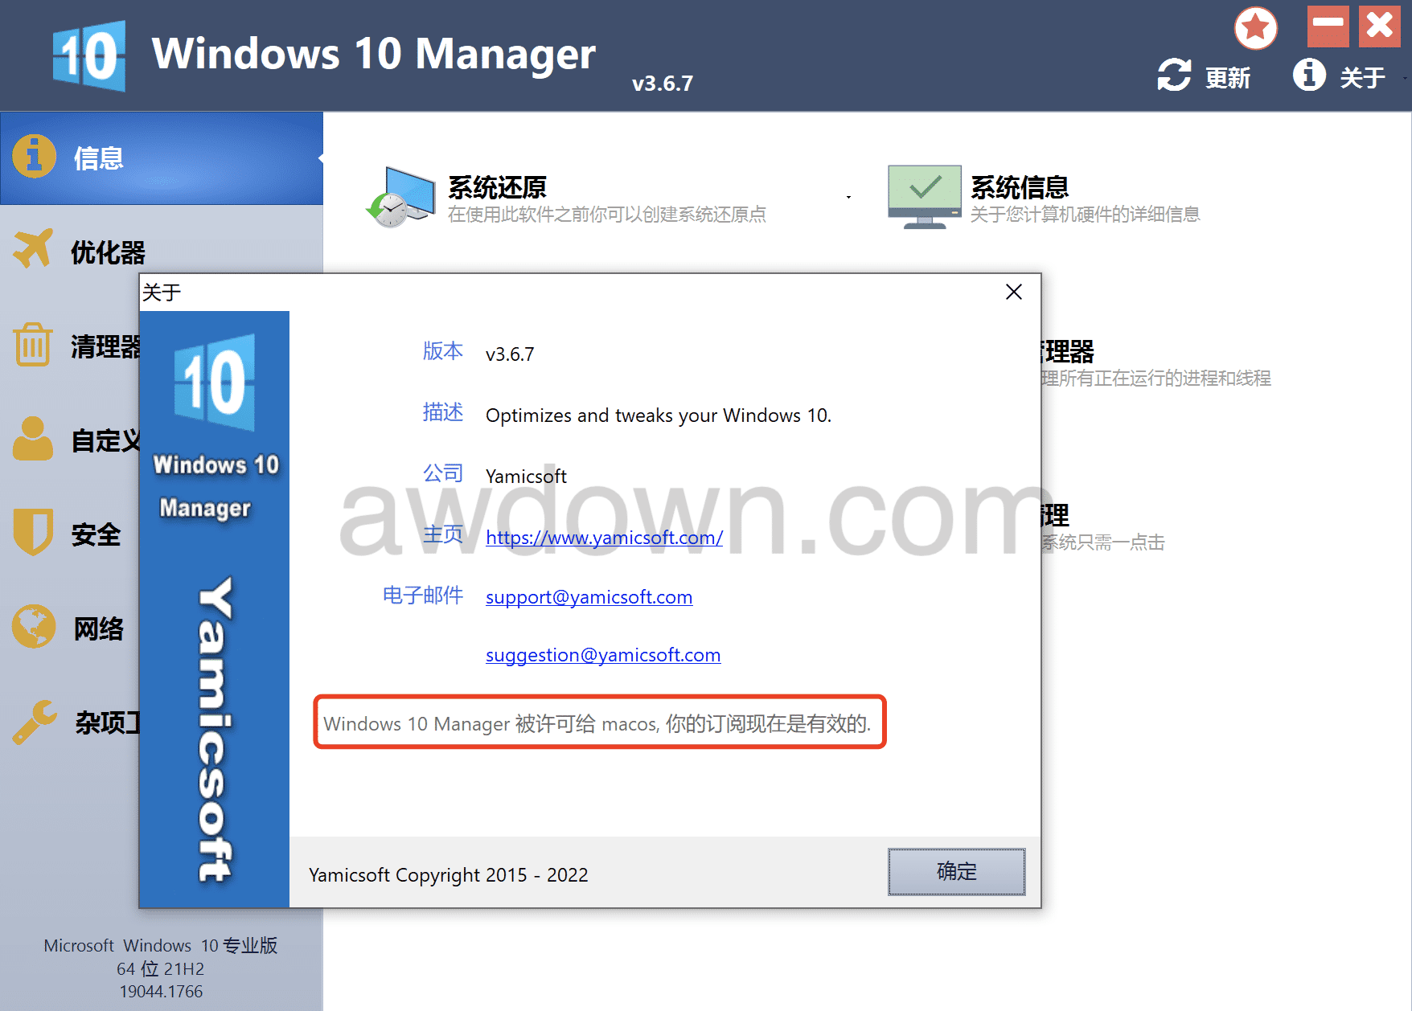The image size is (1412, 1011).
Task: Open 关于 via the info circle icon
Action: tap(1309, 75)
